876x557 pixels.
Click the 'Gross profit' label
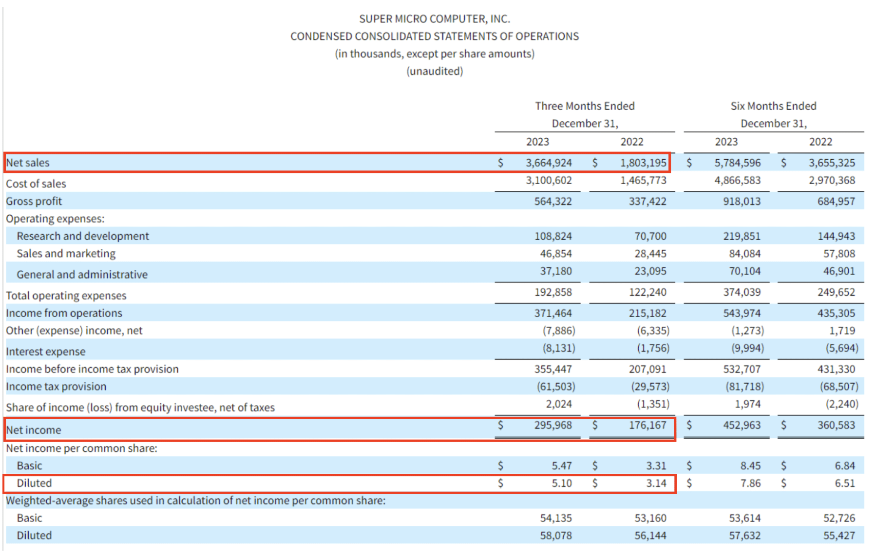[34, 201]
